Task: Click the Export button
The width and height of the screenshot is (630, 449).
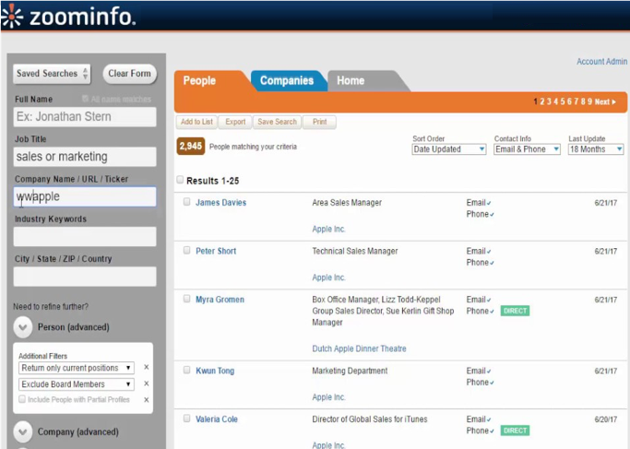Action: [235, 122]
